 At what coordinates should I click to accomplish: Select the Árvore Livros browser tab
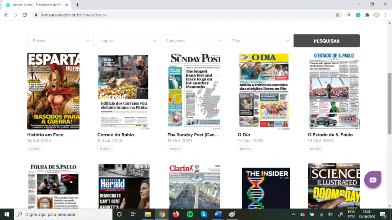point(34,5)
